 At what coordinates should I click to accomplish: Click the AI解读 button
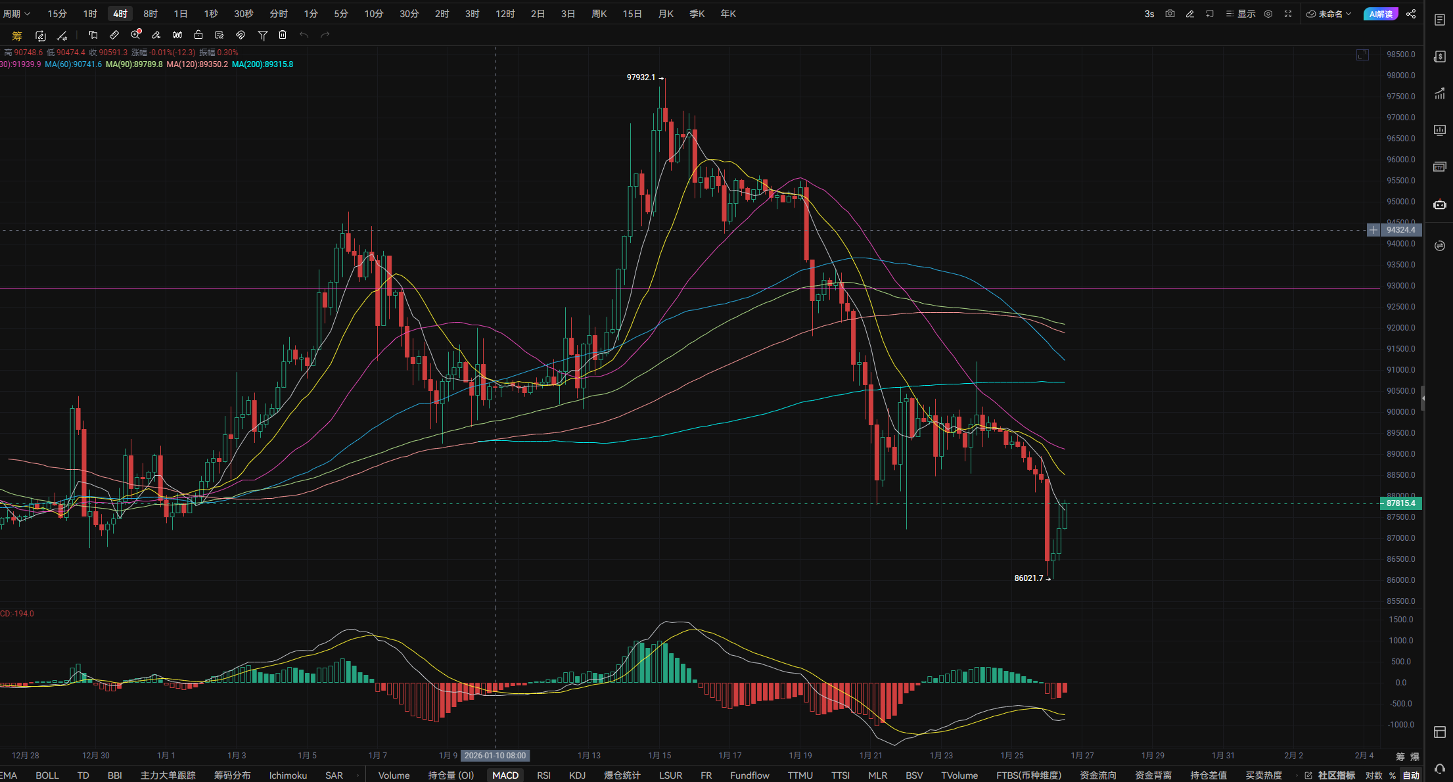[x=1381, y=14]
